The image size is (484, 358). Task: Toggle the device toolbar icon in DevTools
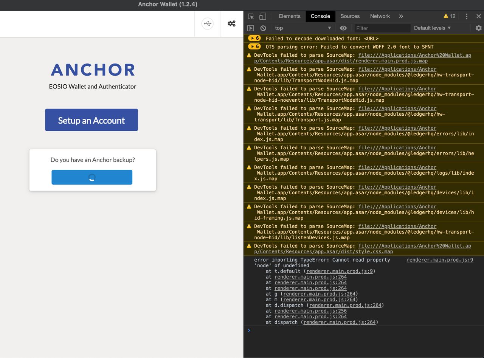point(263,16)
